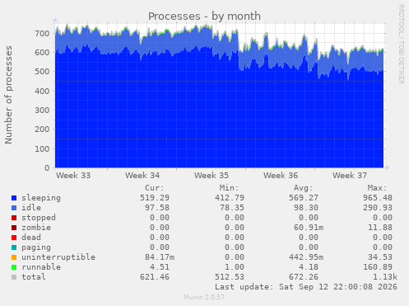Click the 'Week 33' x-axis label
409x306 pixels.
click(73, 176)
